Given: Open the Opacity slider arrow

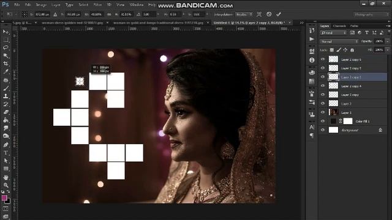Looking at the screenshot, I should (x=388, y=41).
